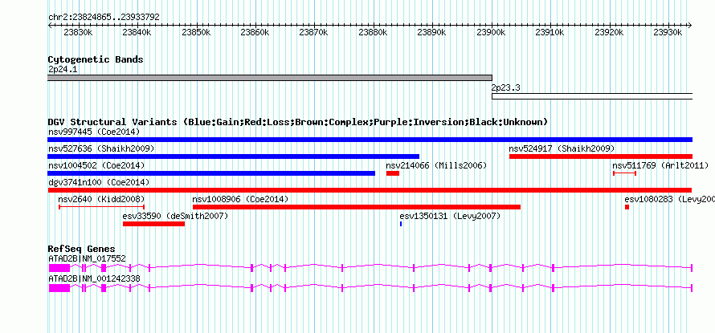This screenshot has height=333, width=715.
Task: Open nsv524917 (Shaikh2009) label
Action: point(562,149)
